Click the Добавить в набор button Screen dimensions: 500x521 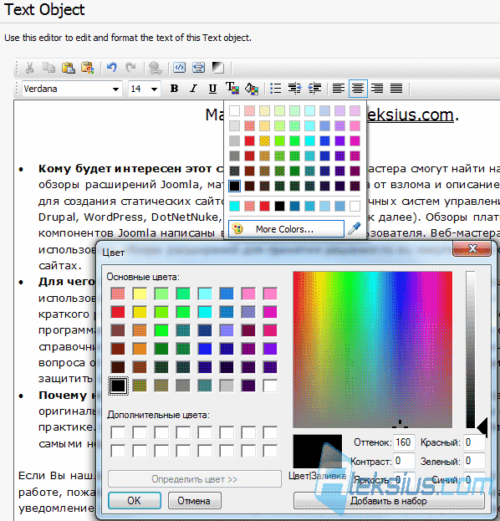pyautogui.click(x=389, y=500)
